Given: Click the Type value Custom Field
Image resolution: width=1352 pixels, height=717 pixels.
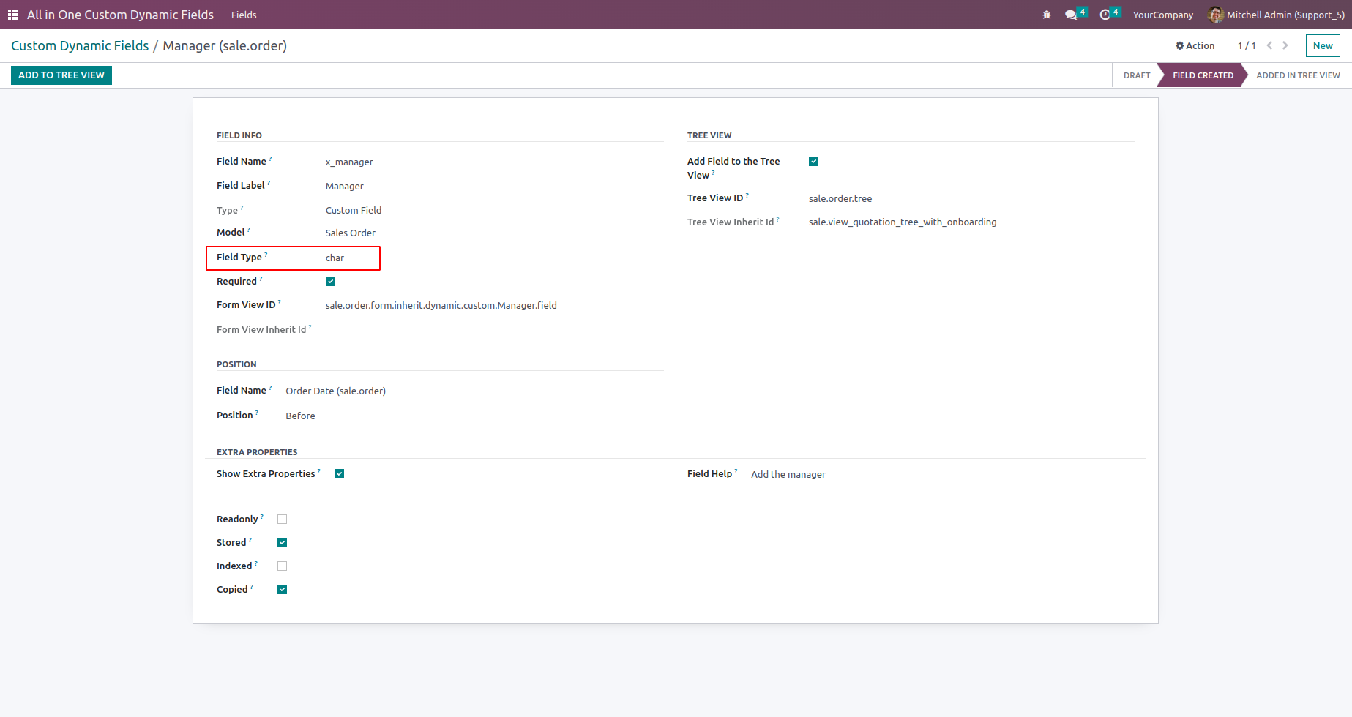Looking at the screenshot, I should (x=354, y=211).
